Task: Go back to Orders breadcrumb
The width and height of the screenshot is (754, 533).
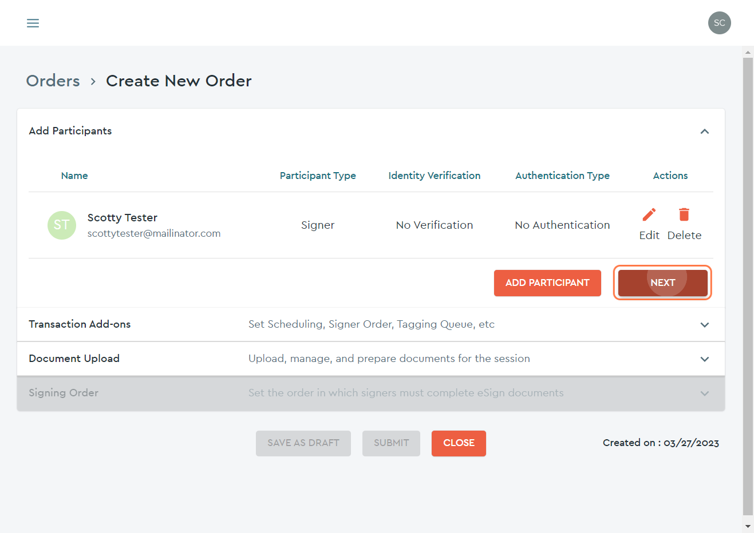Action: 53,81
